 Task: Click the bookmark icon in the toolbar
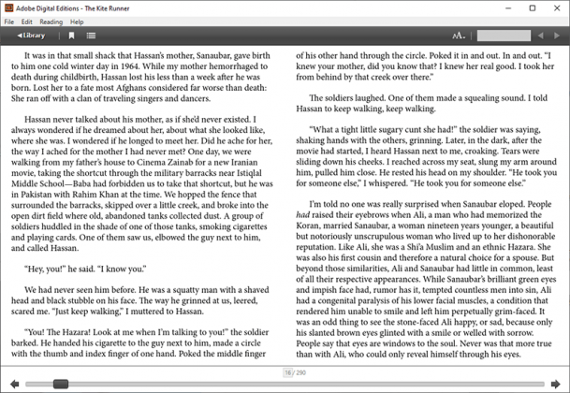coord(71,36)
